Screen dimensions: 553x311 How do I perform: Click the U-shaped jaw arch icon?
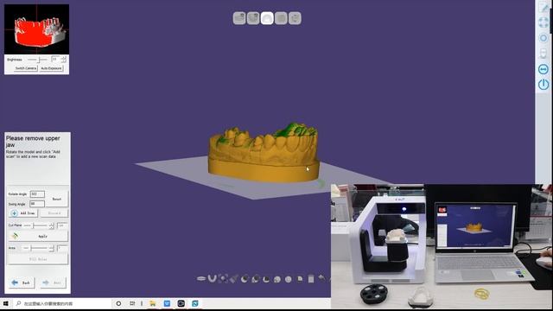(212, 279)
